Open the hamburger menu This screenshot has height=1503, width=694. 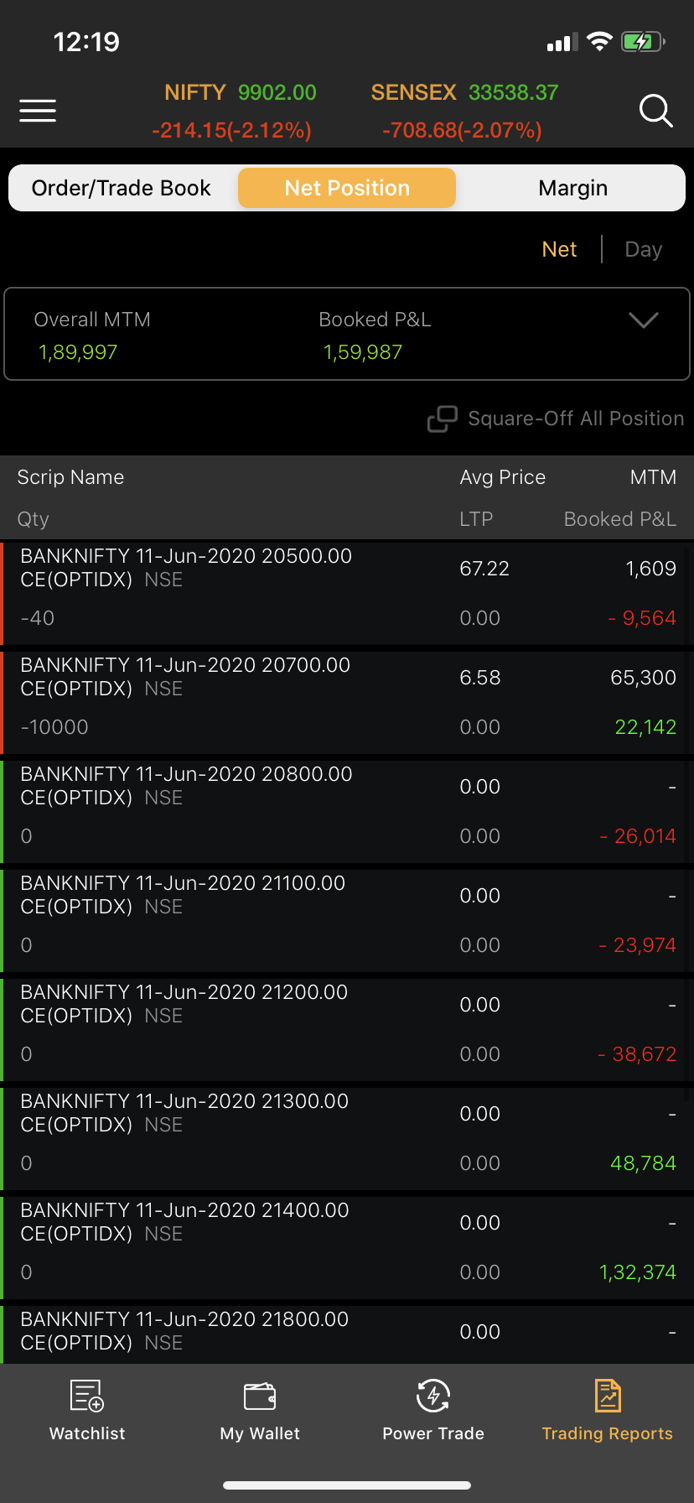[x=38, y=110]
